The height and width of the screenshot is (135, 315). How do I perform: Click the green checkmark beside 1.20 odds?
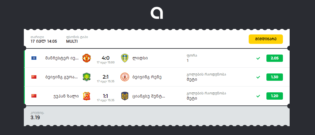(258, 96)
